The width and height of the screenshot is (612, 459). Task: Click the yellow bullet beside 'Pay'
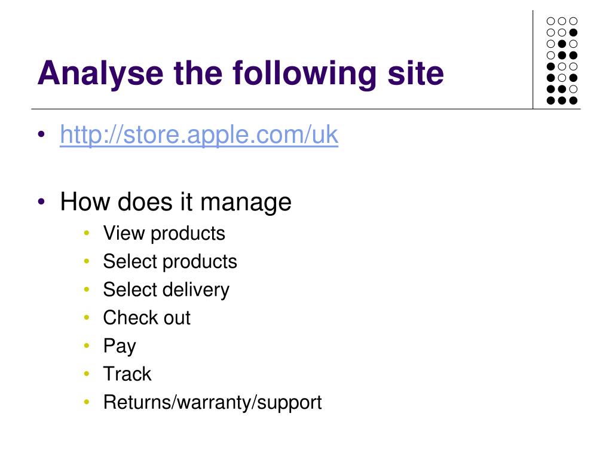(87, 345)
